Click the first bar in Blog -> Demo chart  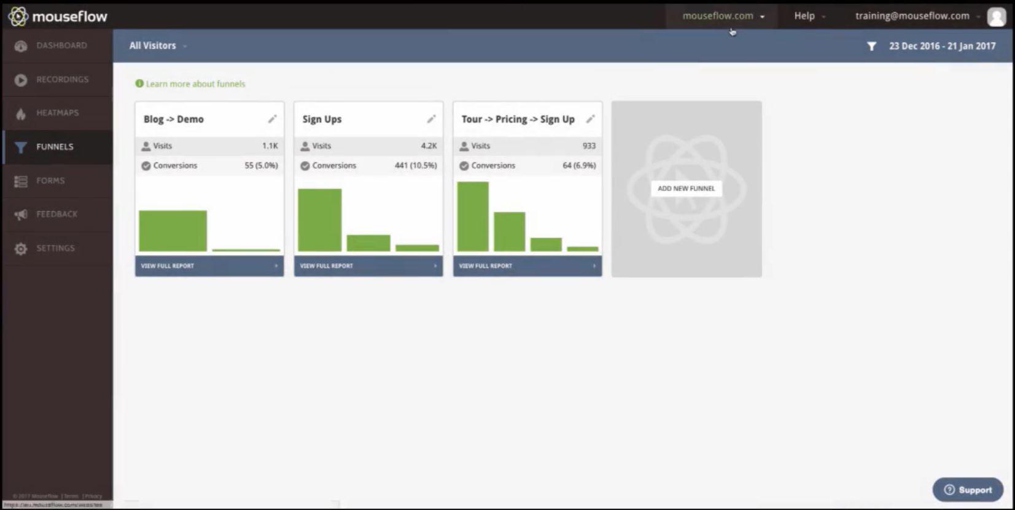click(x=173, y=231)
